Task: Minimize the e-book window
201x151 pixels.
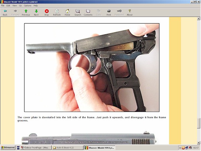Action: pyautogui.click(x=192, y=2)
